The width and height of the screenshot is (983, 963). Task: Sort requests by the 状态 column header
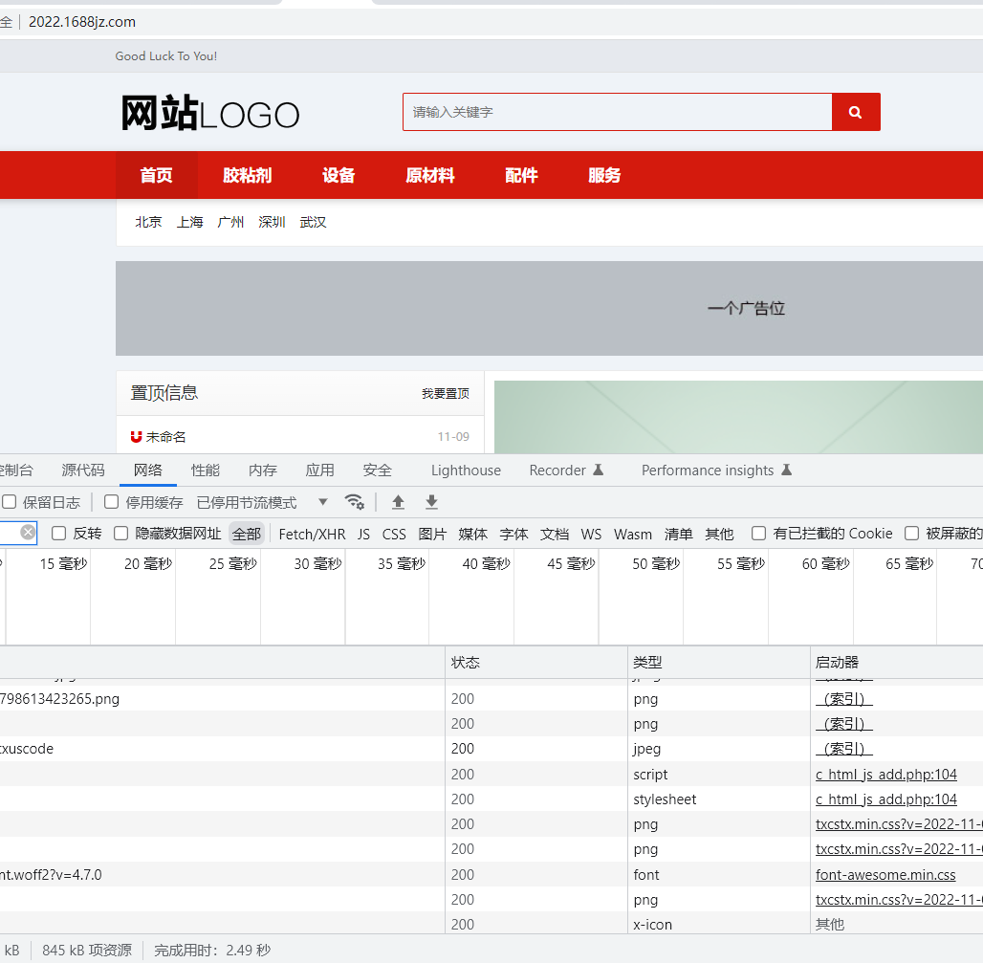pyautogui.click(x=466, y=663)
